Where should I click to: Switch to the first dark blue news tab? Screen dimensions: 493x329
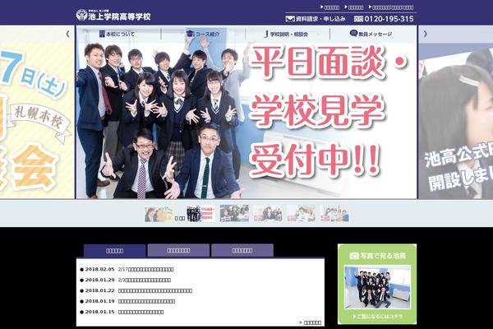pos(114,251)
